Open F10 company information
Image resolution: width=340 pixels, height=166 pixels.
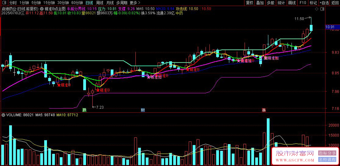[303, 3]
